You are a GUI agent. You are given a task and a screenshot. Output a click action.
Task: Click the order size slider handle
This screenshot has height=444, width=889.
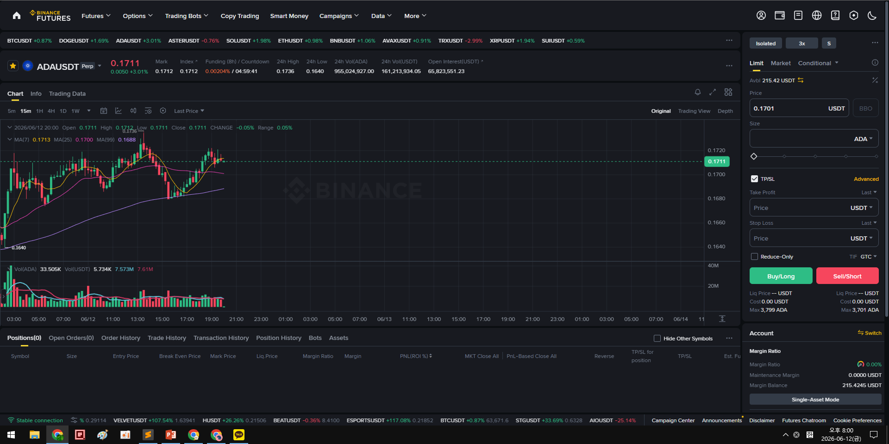click(x=754, y=156)
